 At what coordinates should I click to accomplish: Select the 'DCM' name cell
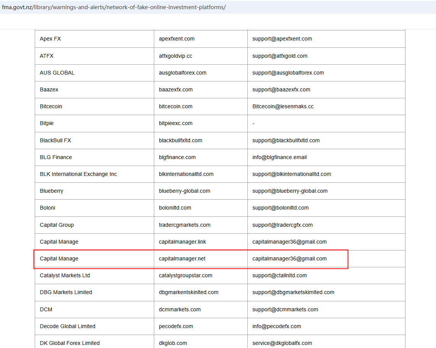click(x=95, y=309)
